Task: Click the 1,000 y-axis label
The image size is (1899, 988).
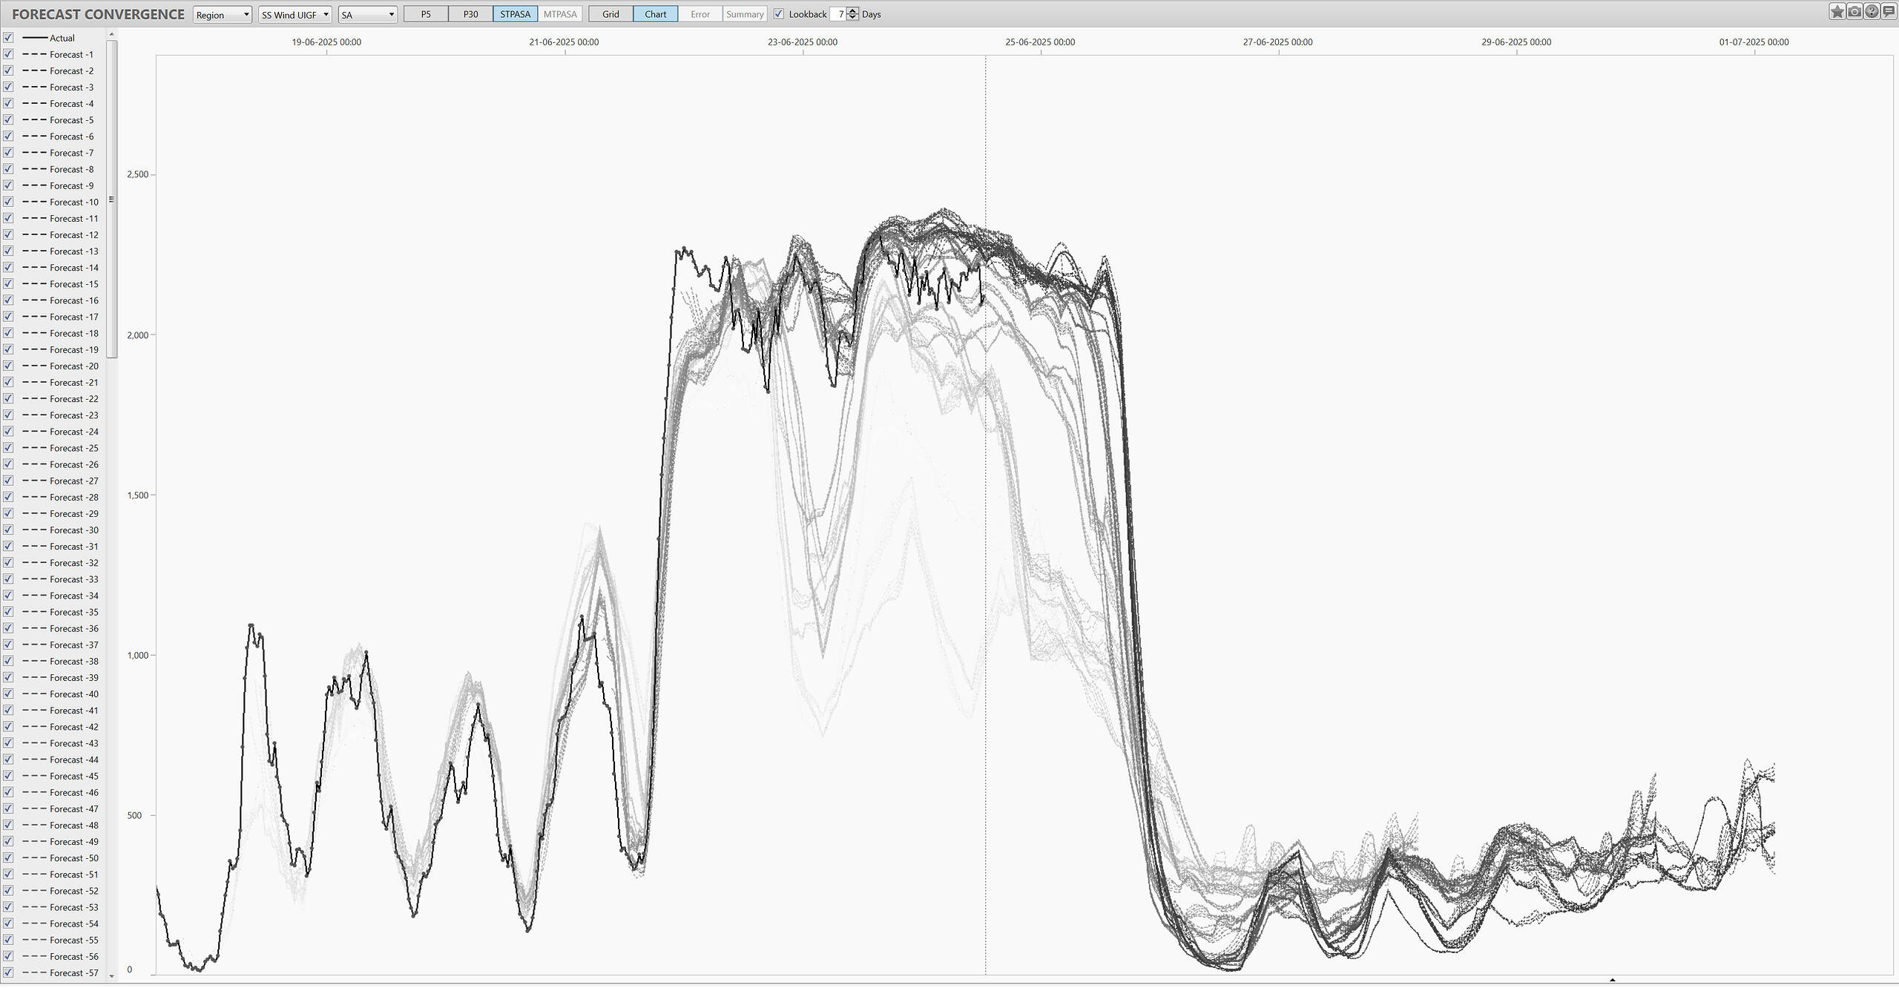Action: point(137,655)
